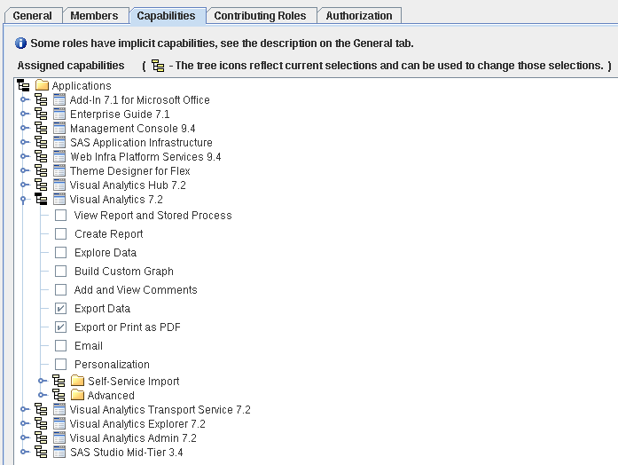Image resolution: width=618 pixels, height=465 pixels.
Task: Tick the Personalization checkbox
Action: [60, 364]
